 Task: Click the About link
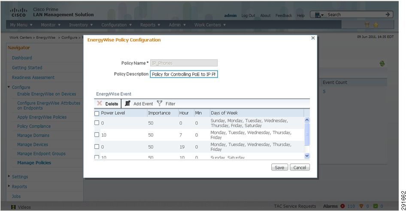(x=265, y=15)
